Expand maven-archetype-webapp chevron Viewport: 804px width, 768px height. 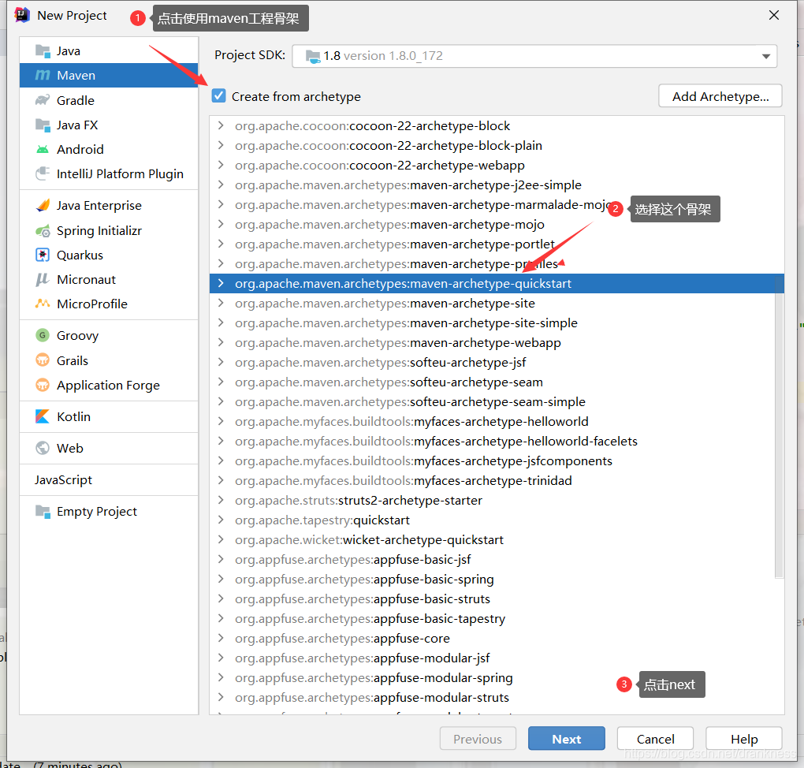(221, 341)
